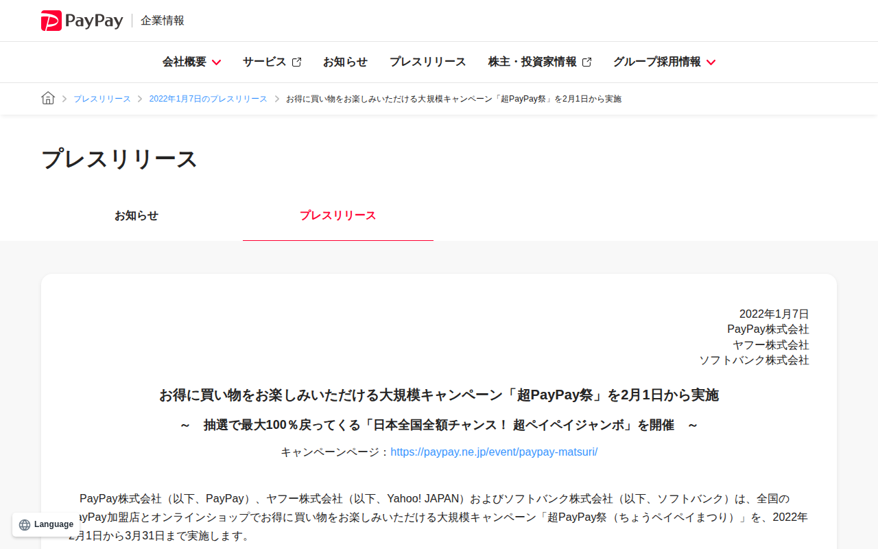The width and height of the screenshot is (878, 549).
Task: Click PayPay株式会社 in the article header
Action: 768,329
